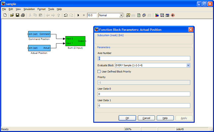Open the Simulation menu

coord(29,9)
